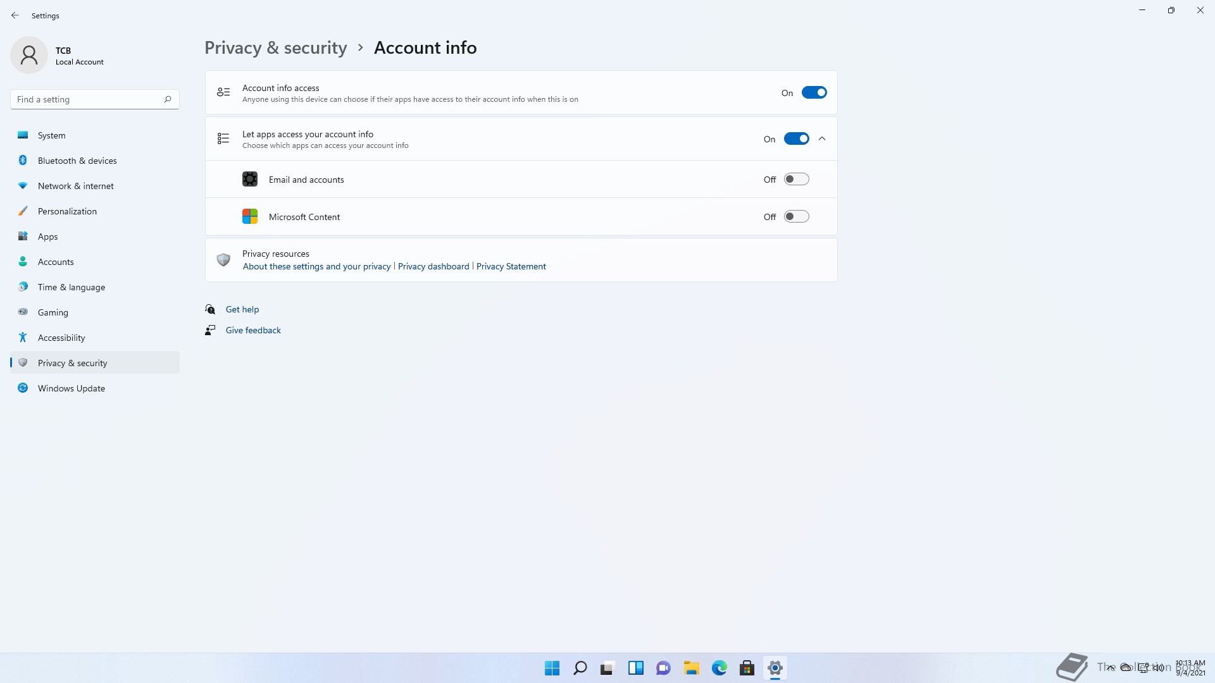
Task: Open File Explorer from the taskbar
Action: [x=691, y=668]
